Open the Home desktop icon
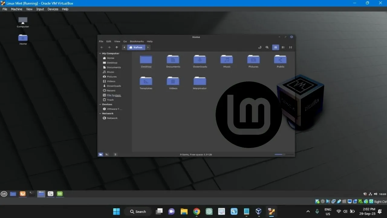Viewport: 387px width, 218px height. (23, 40)
